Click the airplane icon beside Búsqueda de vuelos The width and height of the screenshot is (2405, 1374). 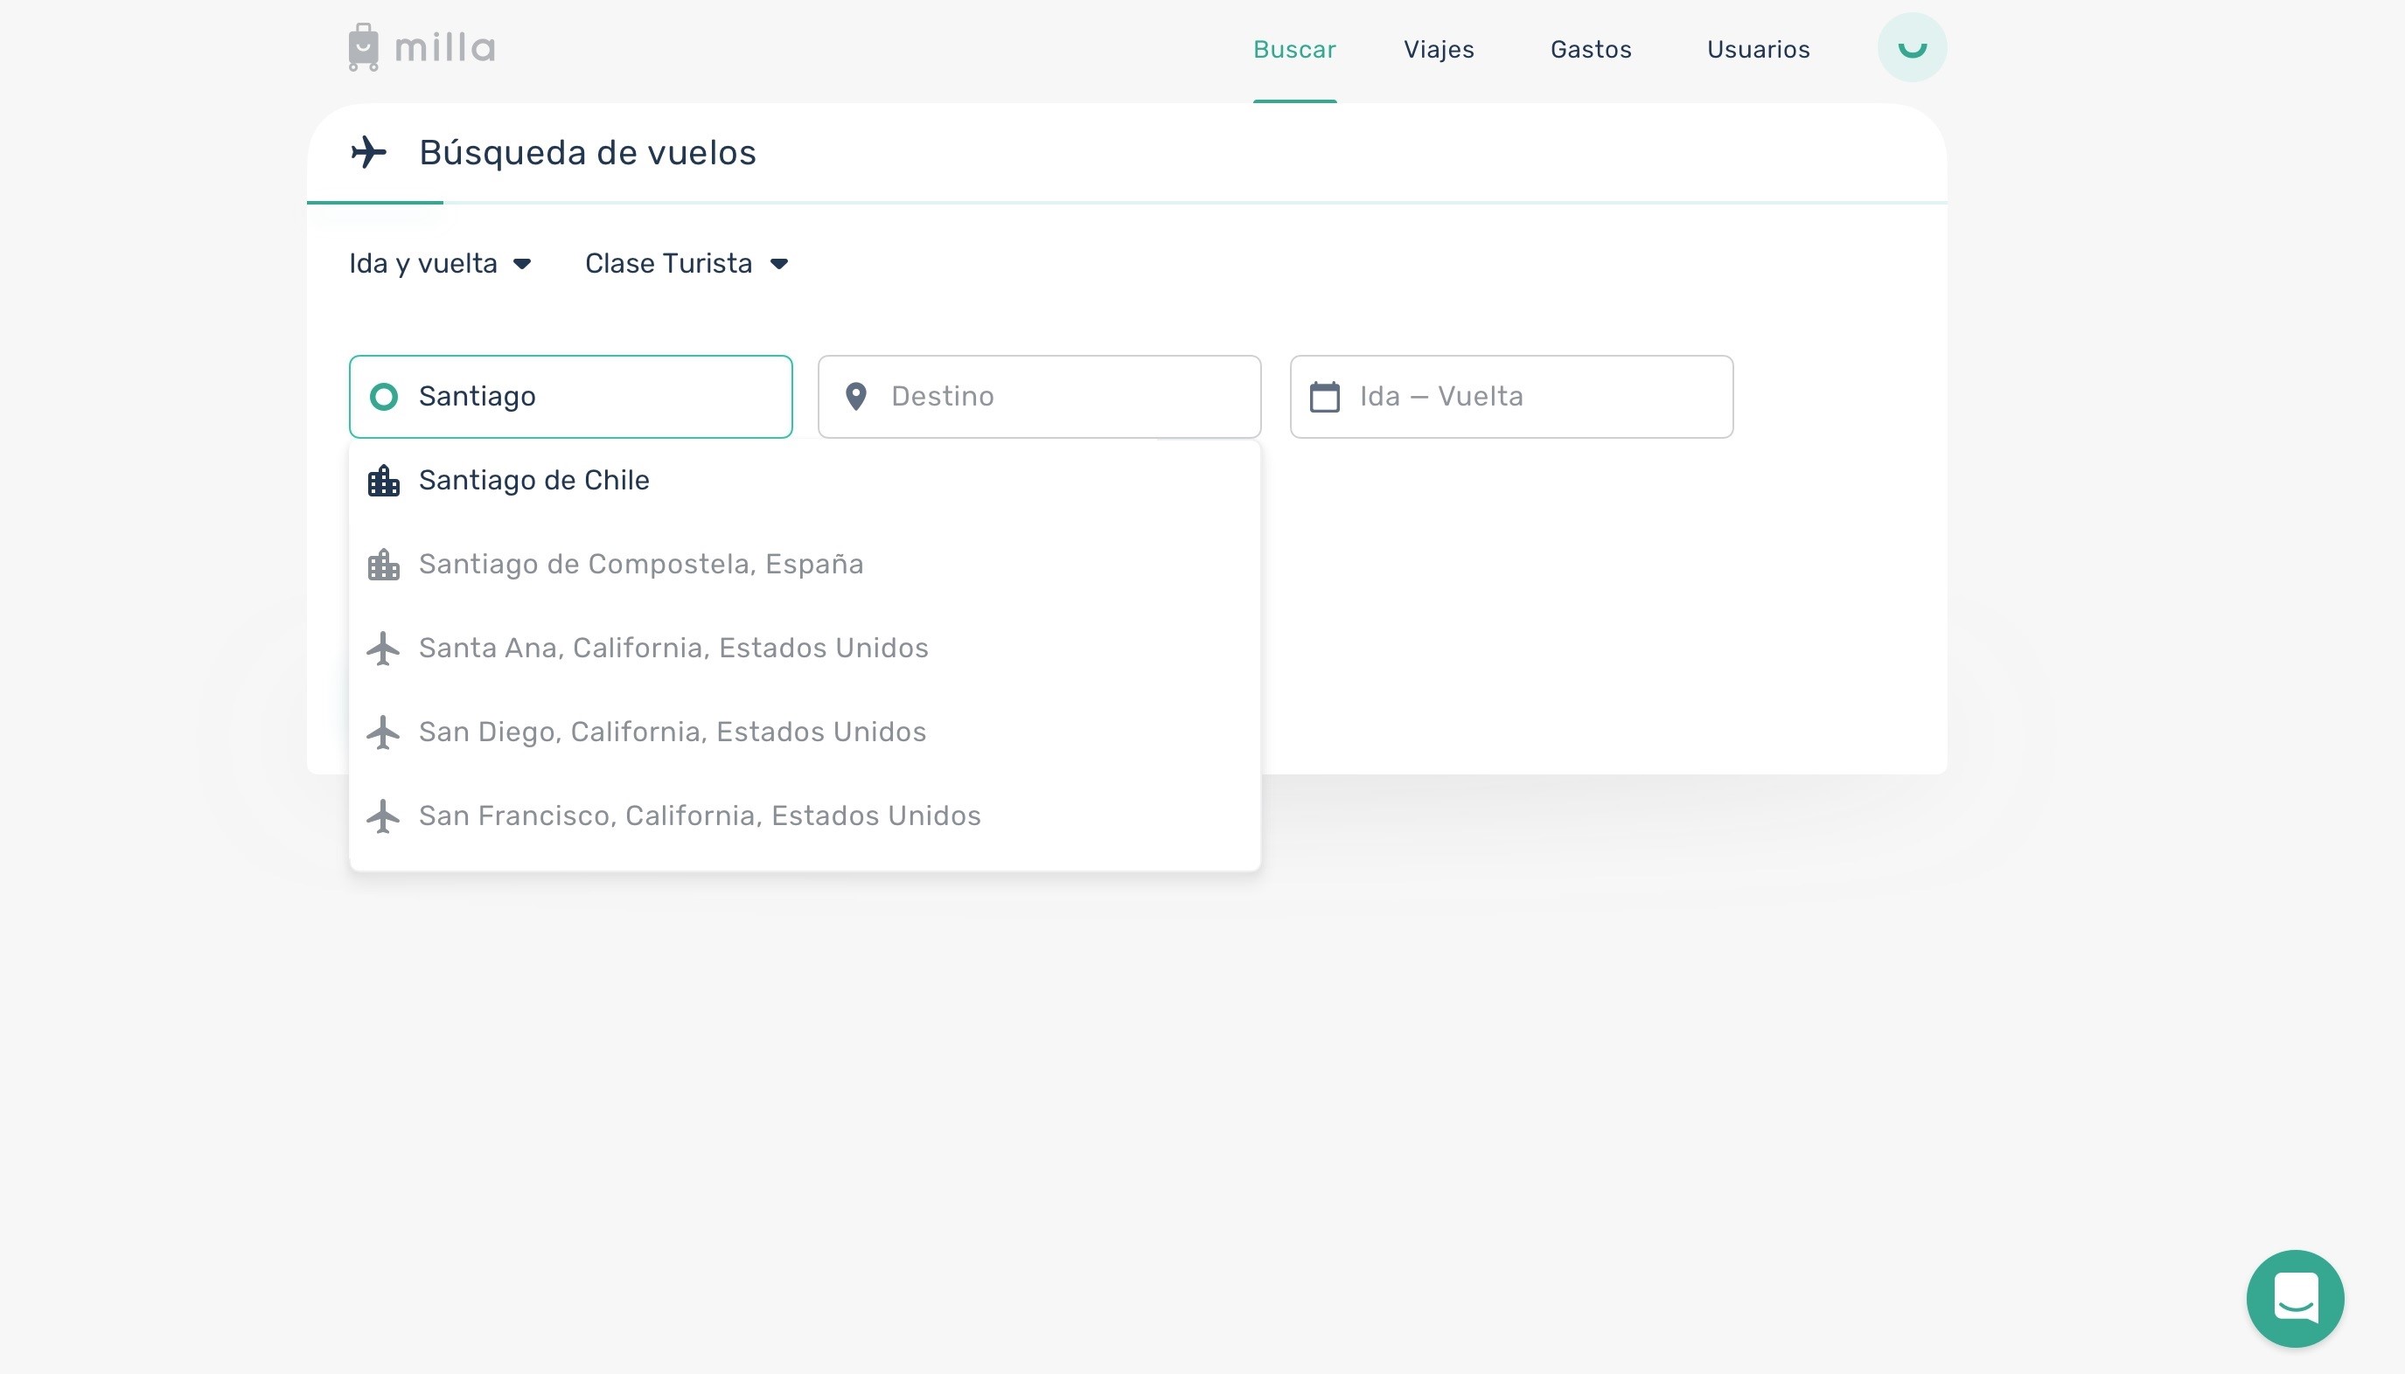point(368,152)
